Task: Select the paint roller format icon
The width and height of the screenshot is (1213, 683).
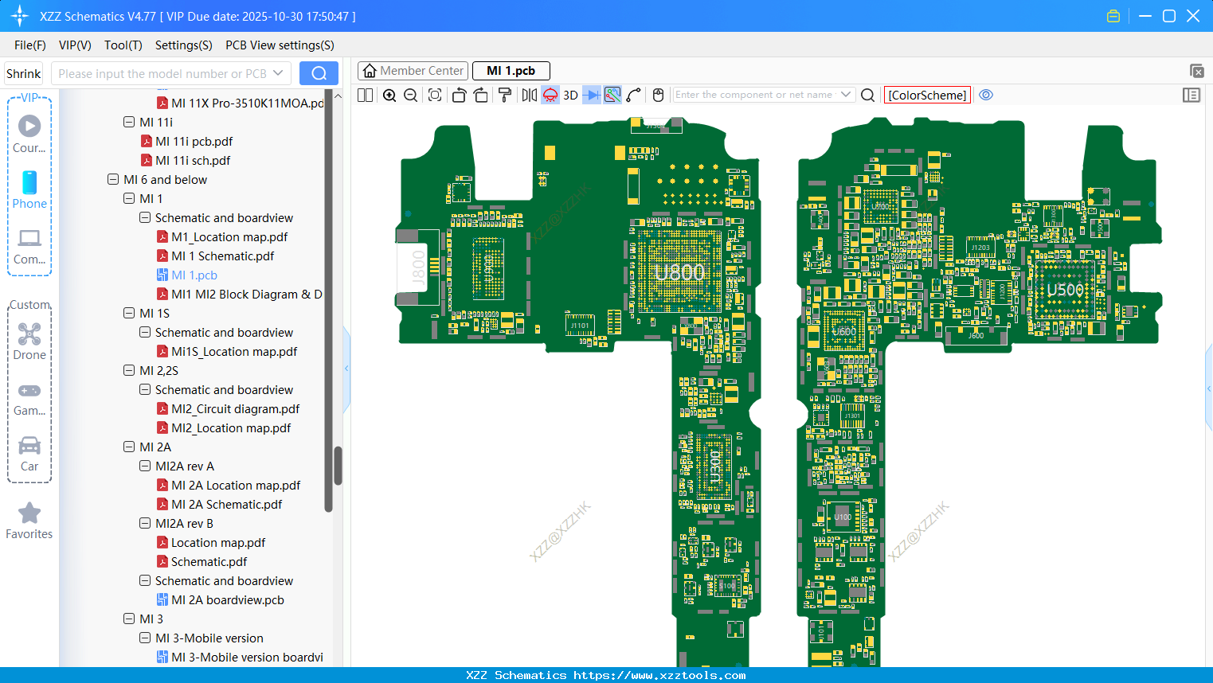Action: click(505, 96)
